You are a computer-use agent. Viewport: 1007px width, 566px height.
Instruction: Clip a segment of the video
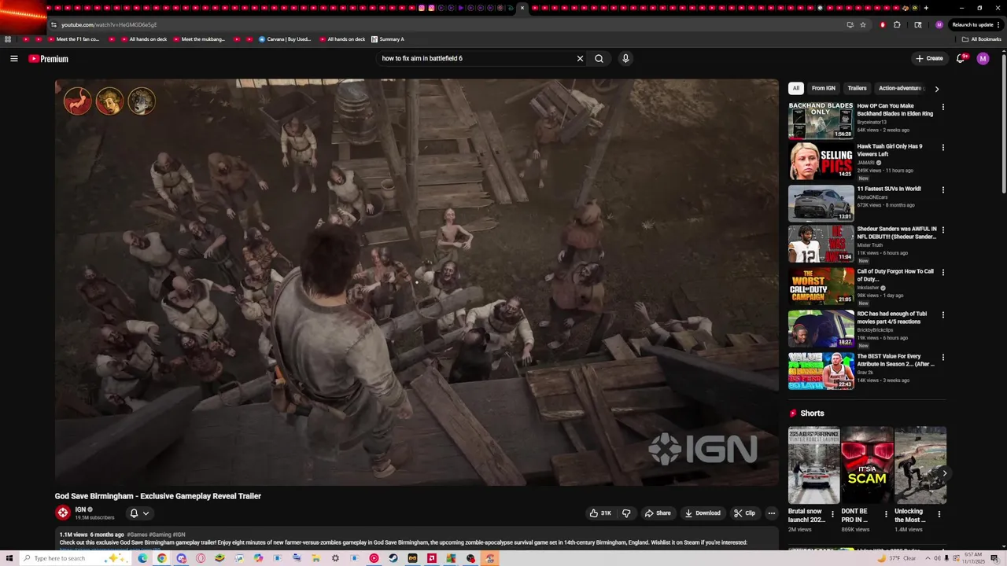coord(744,513)
